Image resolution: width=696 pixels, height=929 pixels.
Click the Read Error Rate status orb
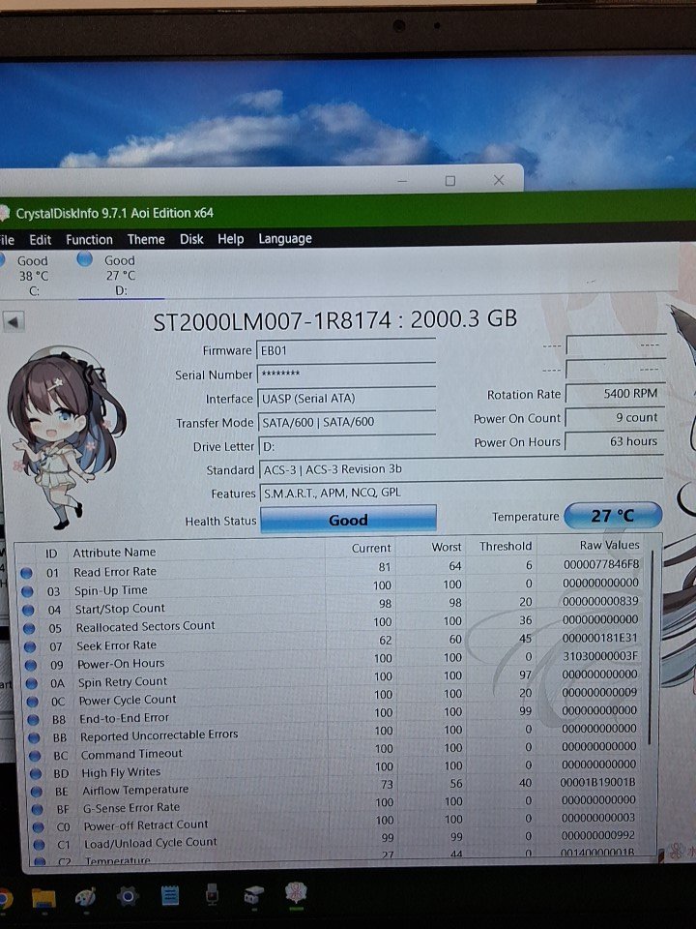(26, 573)
